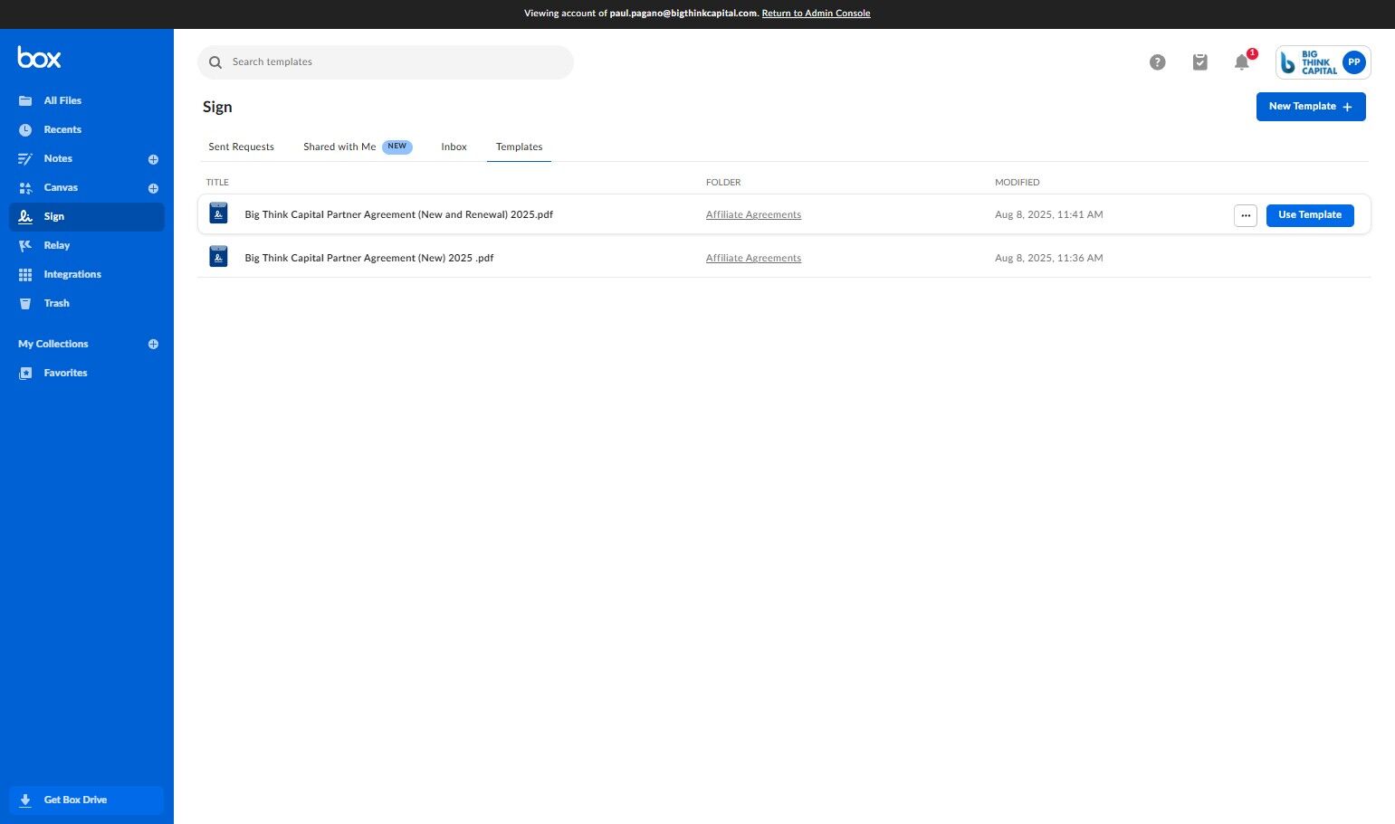Click the Aug 8, 2025, 11:36 AM date
The image size is (1395, 824).
point(1048,258)
